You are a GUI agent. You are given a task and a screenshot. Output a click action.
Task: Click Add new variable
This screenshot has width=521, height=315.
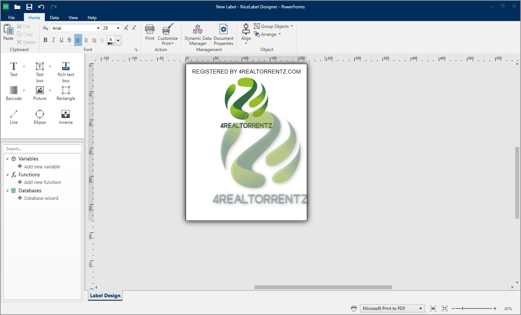[42, 167]
